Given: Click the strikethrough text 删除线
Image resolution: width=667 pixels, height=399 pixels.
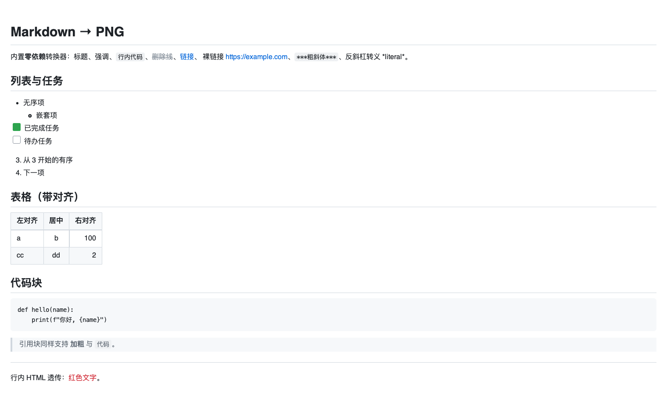Looking at the screenshot, I should (x=162, y=56).
